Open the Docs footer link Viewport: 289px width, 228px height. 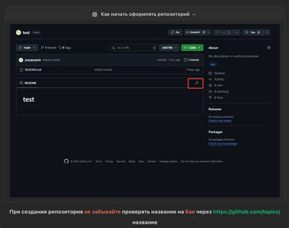coord(141,162)
